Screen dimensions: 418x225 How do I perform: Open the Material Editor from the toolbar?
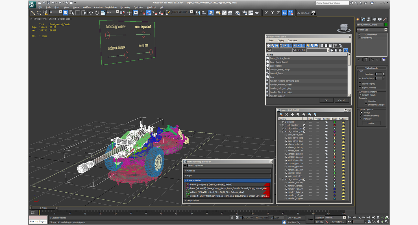238,13
